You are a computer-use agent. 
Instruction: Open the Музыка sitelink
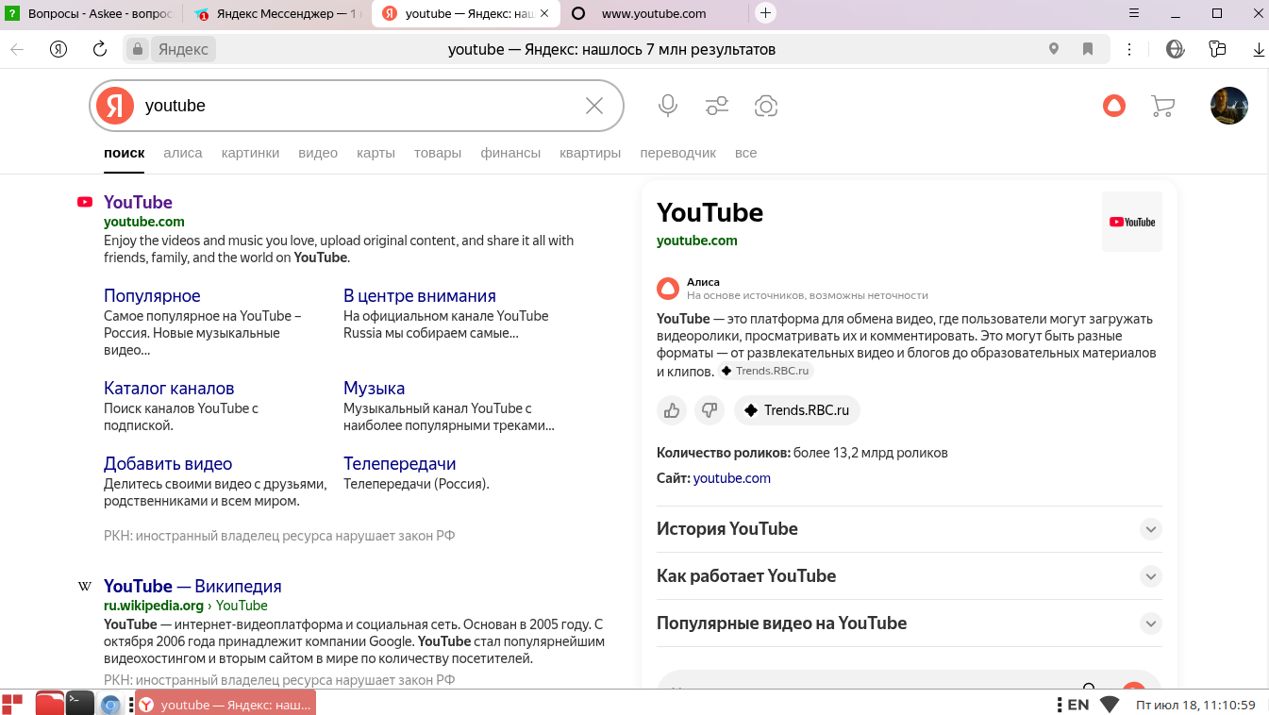[374, 389]
